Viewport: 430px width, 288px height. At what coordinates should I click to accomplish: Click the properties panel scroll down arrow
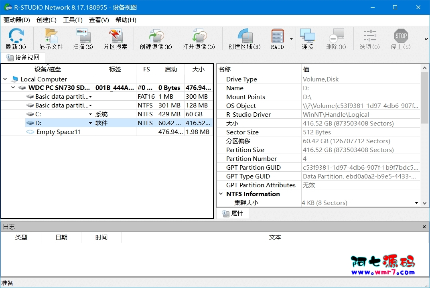pos(424,203)
